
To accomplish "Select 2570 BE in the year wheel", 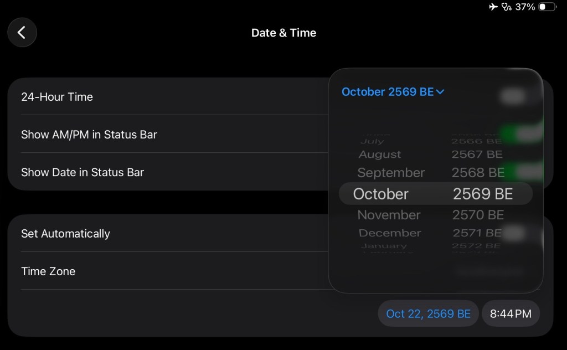I will [x=478, y=215].
